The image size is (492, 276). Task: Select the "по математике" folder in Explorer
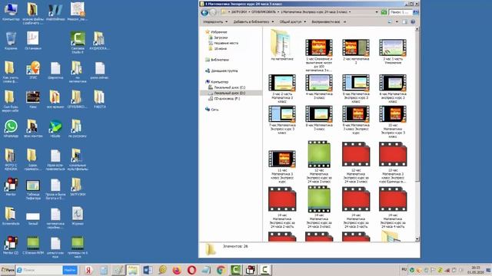coord(281,44)
